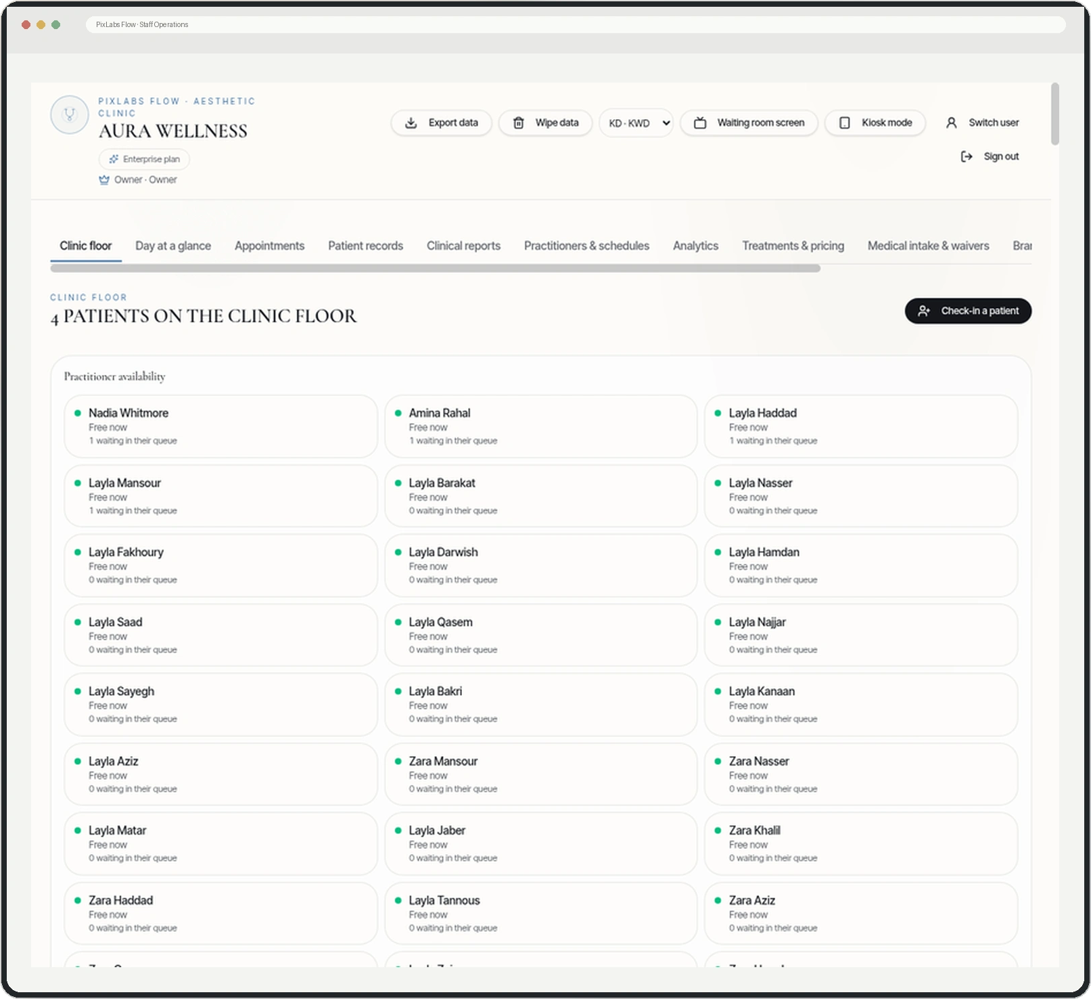
Task: Click the Enterprise plan sparkle icon
Action: click(114, 160)
